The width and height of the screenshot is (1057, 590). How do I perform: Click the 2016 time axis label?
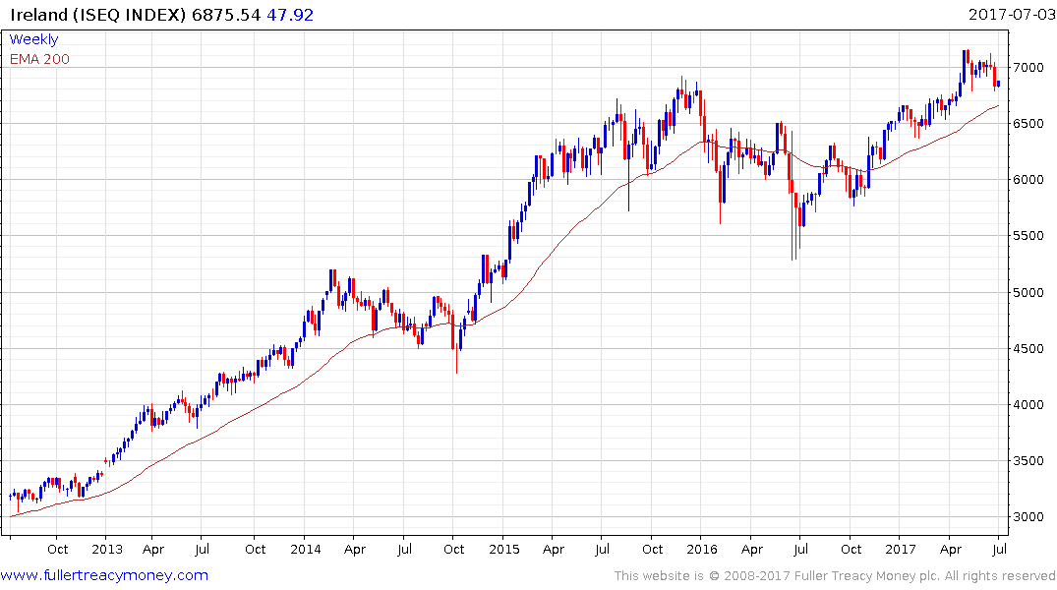[702, 549]
